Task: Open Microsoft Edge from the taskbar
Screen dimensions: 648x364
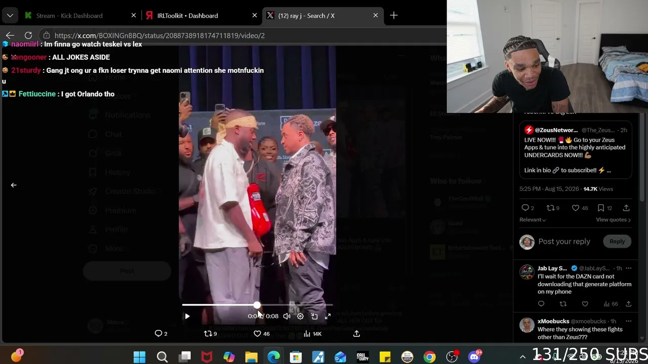Action: pyautogui.click(x=273, y=357)
